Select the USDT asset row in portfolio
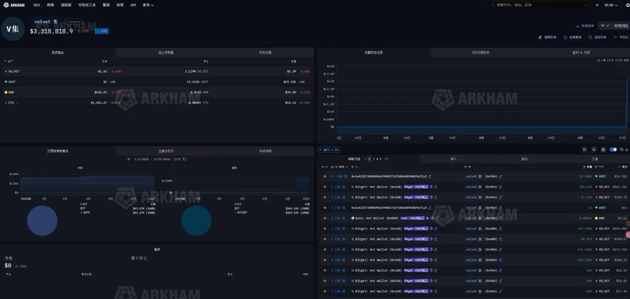 pos(157,81)
